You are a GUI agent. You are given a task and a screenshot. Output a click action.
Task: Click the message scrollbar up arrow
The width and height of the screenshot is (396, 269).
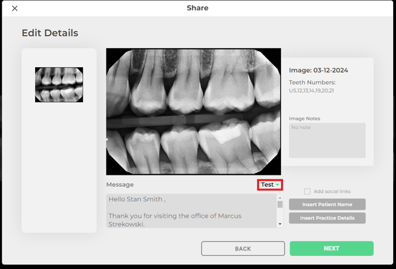(x=280, y=198)
